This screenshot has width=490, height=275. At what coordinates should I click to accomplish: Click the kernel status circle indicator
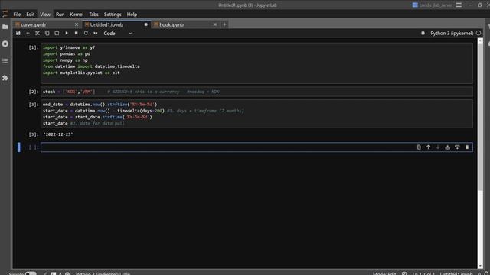(479, 33)
